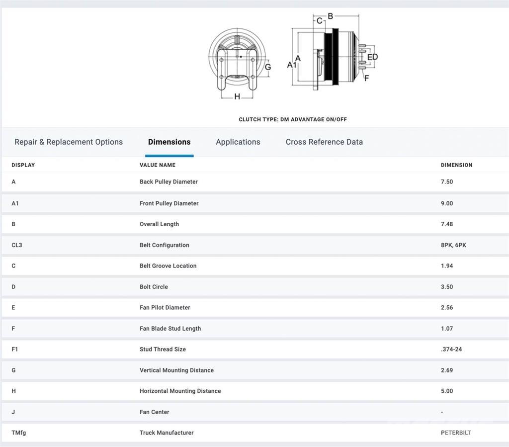Image resolution: width=509 pixels, height=447 pixels.
Task: Click the Clutch Type DM Advantage On/Off caption
Action: pyautogui.click(x=293, y=119)
